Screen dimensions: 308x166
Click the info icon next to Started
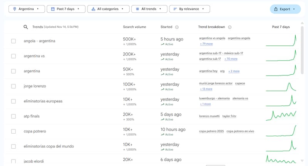pos(177,27)
